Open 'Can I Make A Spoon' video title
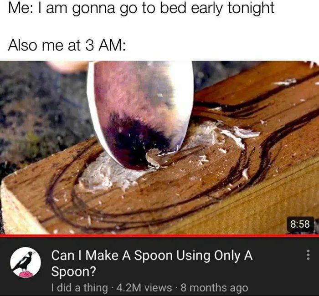Image resolution: width=319 pixels, height=296 pixels. click(152, 263)
